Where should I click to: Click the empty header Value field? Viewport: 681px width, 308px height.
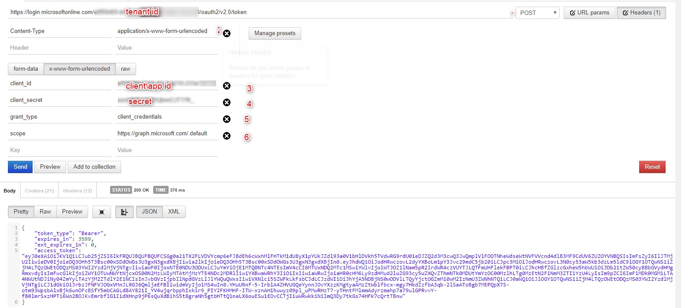(x=167, y=48)
